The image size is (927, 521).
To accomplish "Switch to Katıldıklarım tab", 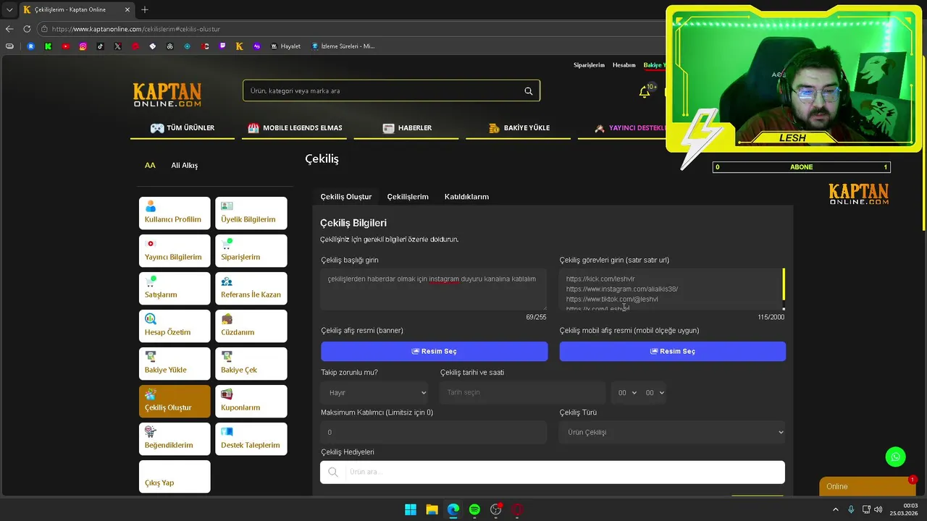I will pyautogui.click(x=466, y=197).
